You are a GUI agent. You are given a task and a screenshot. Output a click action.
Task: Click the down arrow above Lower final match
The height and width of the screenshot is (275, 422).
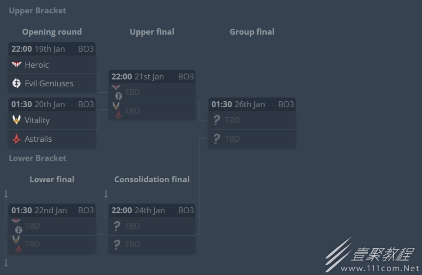point(6,194)
